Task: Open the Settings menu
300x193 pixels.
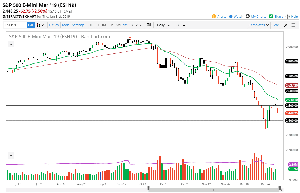Action: 78,25
